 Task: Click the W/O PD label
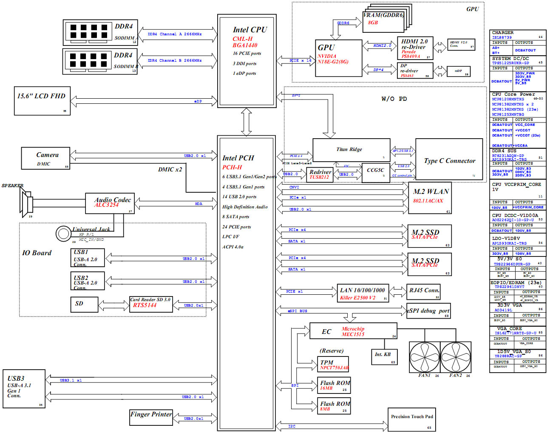click(394, 99)
